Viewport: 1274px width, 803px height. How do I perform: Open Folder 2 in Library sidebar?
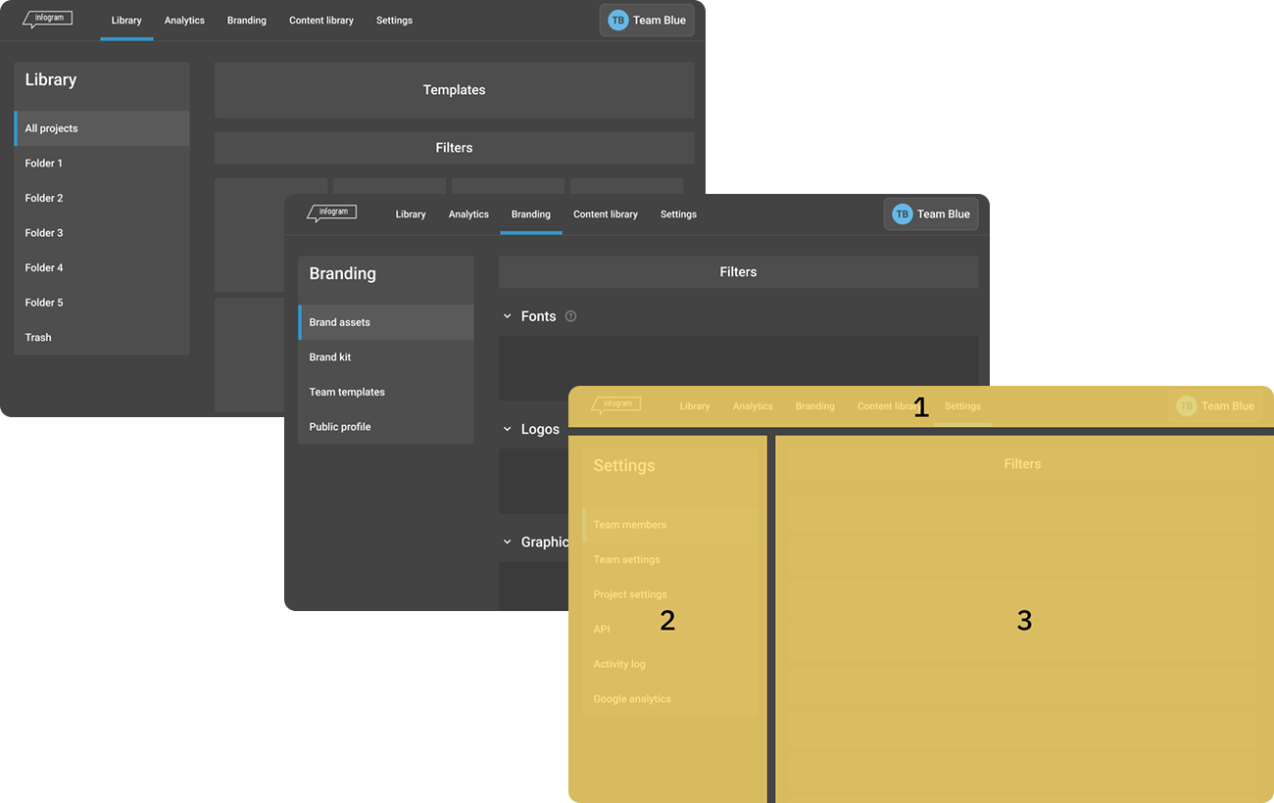pyautogui.click(x=102, y=198)
